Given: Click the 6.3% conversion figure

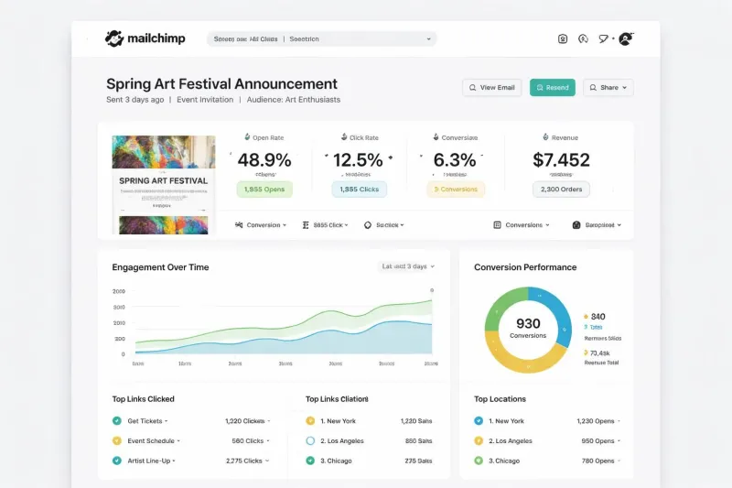Looking at the screenshot, I should click(x=454, y=160).
